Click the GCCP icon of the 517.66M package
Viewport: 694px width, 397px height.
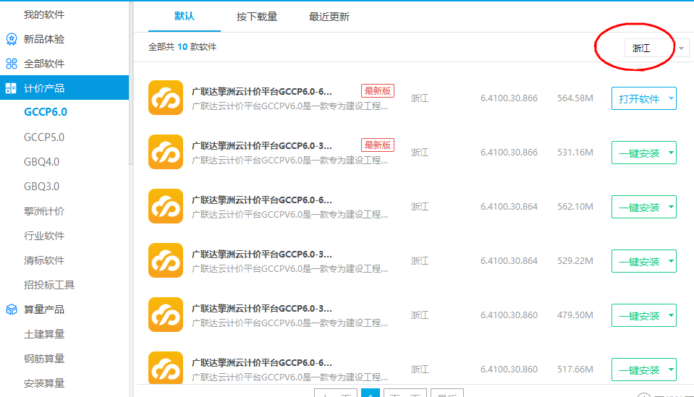[x=166, y=368]
